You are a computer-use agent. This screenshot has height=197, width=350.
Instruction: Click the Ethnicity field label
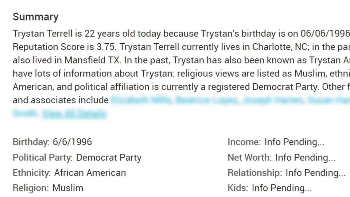tap(32, 173)
